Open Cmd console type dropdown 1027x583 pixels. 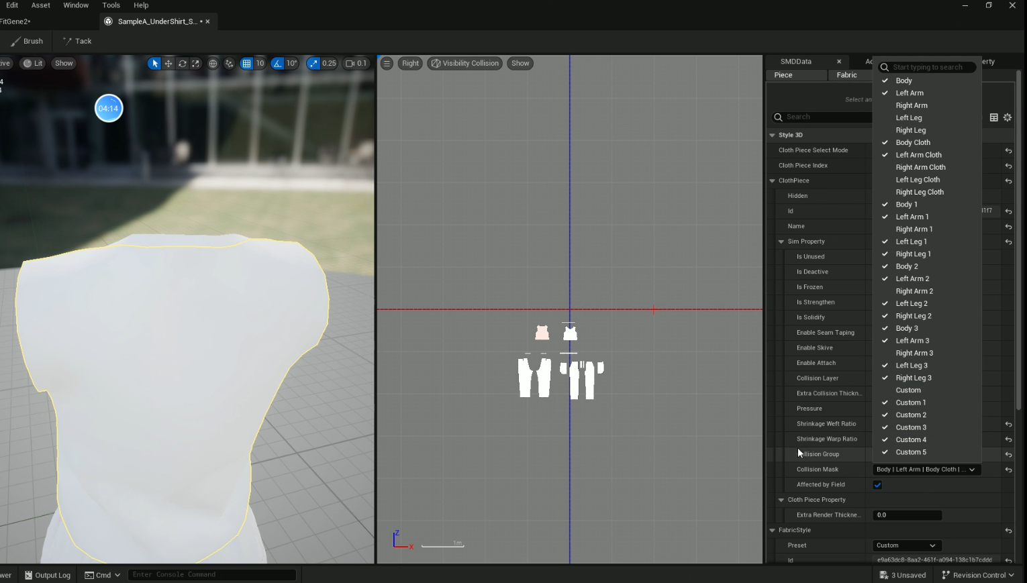[103, 575]
